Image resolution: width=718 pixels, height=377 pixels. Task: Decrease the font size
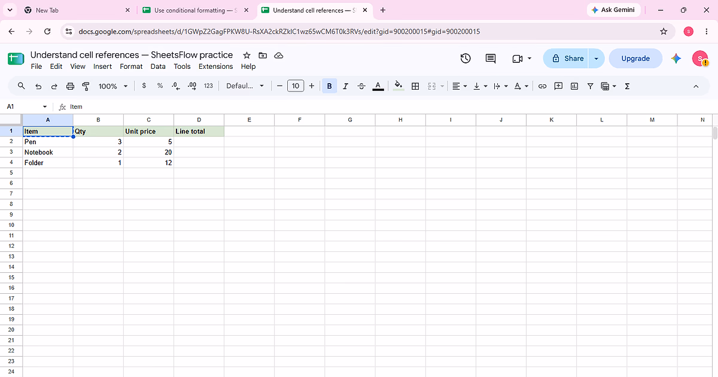(x=279, y=86)
